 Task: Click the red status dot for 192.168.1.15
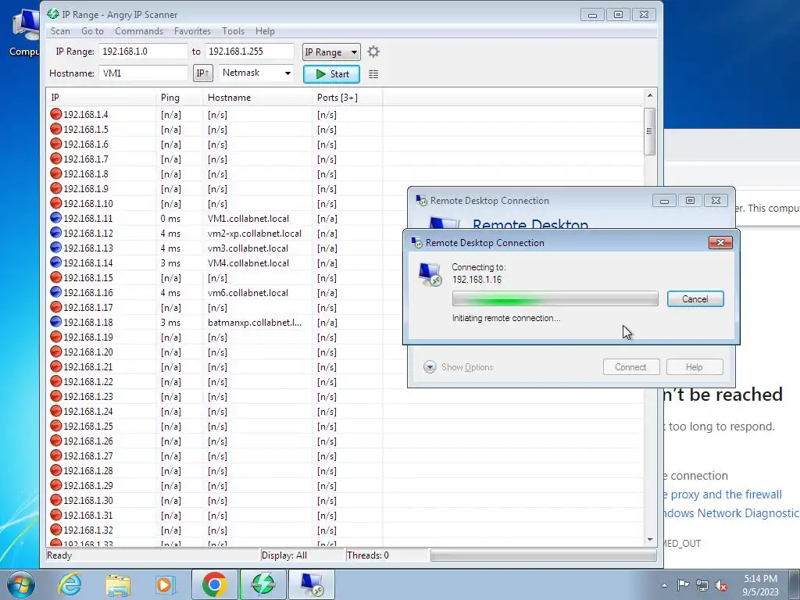pyautogui.click(x=55, y=277)
